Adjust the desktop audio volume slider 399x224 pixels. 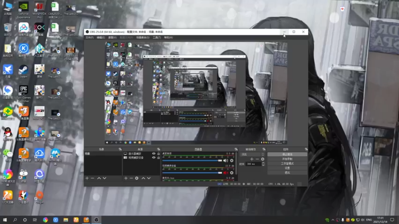192,160
